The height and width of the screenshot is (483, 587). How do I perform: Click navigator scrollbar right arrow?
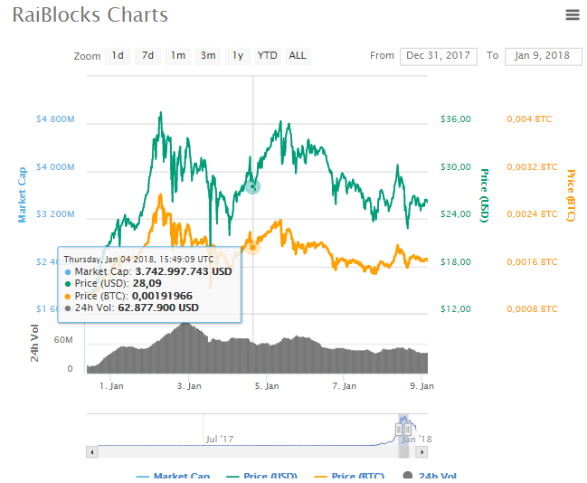pyautogui.click(x=421, y=452)
